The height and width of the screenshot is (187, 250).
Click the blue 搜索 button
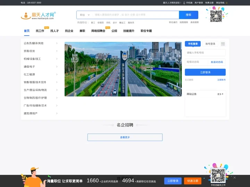189,15
